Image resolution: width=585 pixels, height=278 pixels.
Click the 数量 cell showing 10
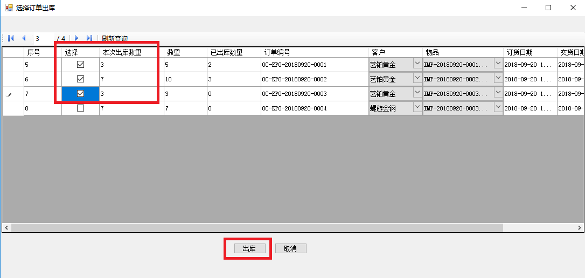click(185, 79)
